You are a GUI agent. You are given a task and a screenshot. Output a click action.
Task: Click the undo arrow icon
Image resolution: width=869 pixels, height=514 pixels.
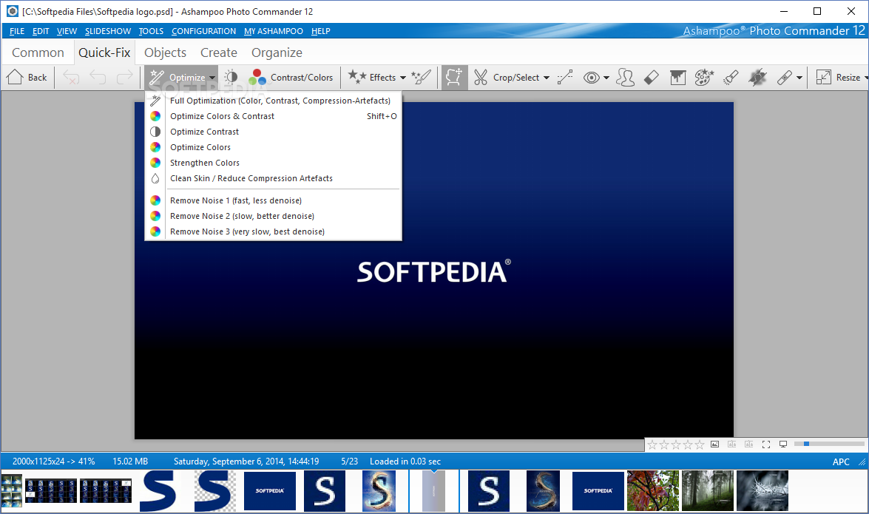click(98, 77)
